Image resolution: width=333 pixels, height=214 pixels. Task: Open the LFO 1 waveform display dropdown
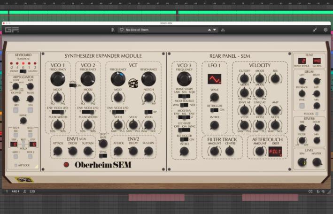pos(214,79)
